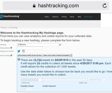Open the Features menu item
Screen dimensions: 112x93
click(x=55, y=17)
